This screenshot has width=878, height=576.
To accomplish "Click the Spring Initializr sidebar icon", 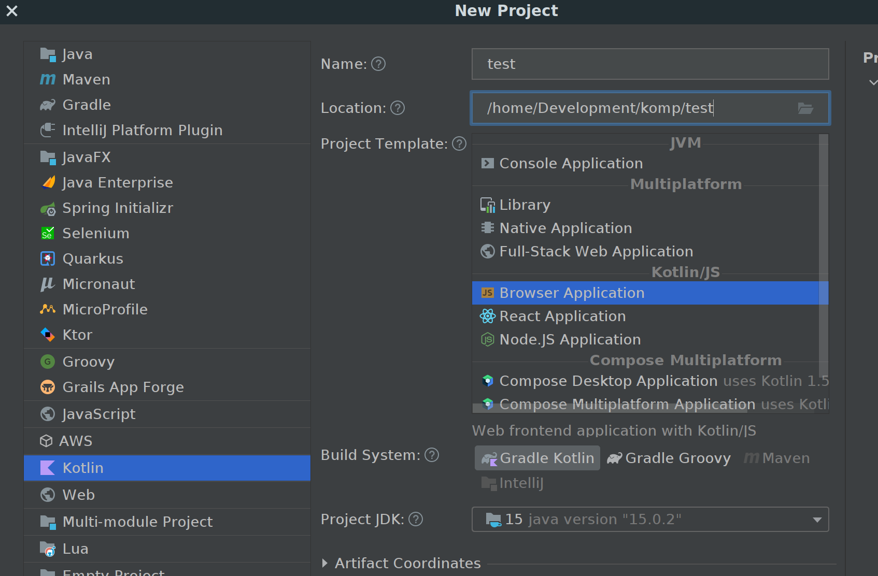I will click(48, 208).
